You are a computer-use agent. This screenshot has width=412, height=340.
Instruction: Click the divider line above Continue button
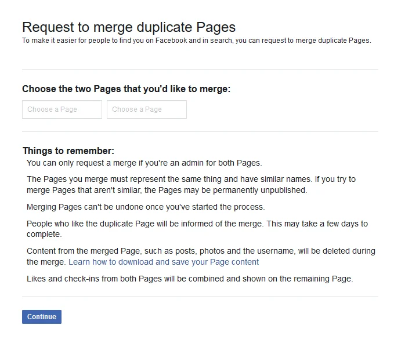click(200, 297)
